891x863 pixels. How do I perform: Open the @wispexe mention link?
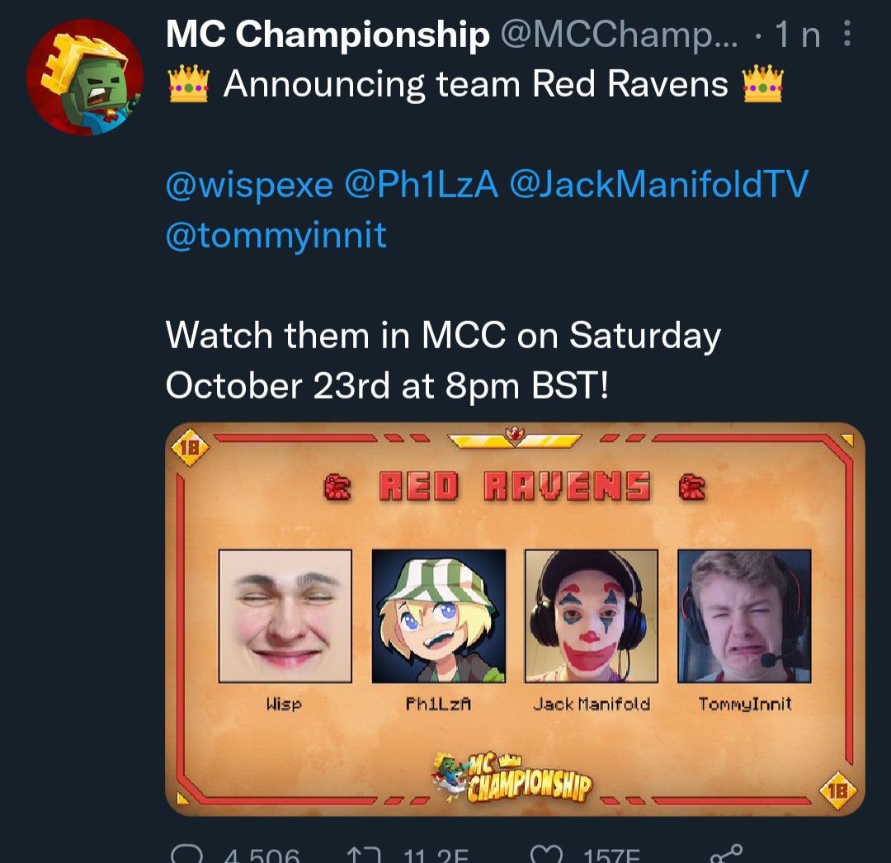pyautogui.click(x=249, y=185)
